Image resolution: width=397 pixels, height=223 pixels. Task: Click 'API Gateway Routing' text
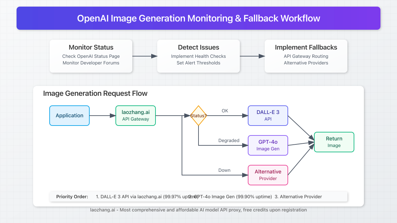click(306, 56)
